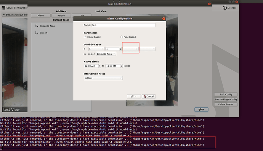Open the Intersection Point bottom dropdown
The height and width of the screenshot is (151, 263).
coord(103,78)
